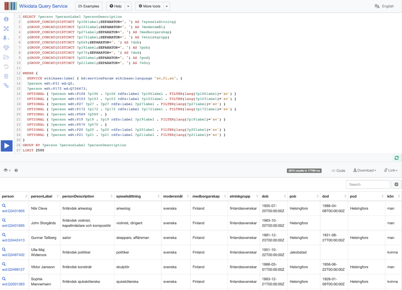Run the SPARQL query with the play button
The width and height of the screenshot is (402, 290).
pyautogui.click(x=6, y=146)
